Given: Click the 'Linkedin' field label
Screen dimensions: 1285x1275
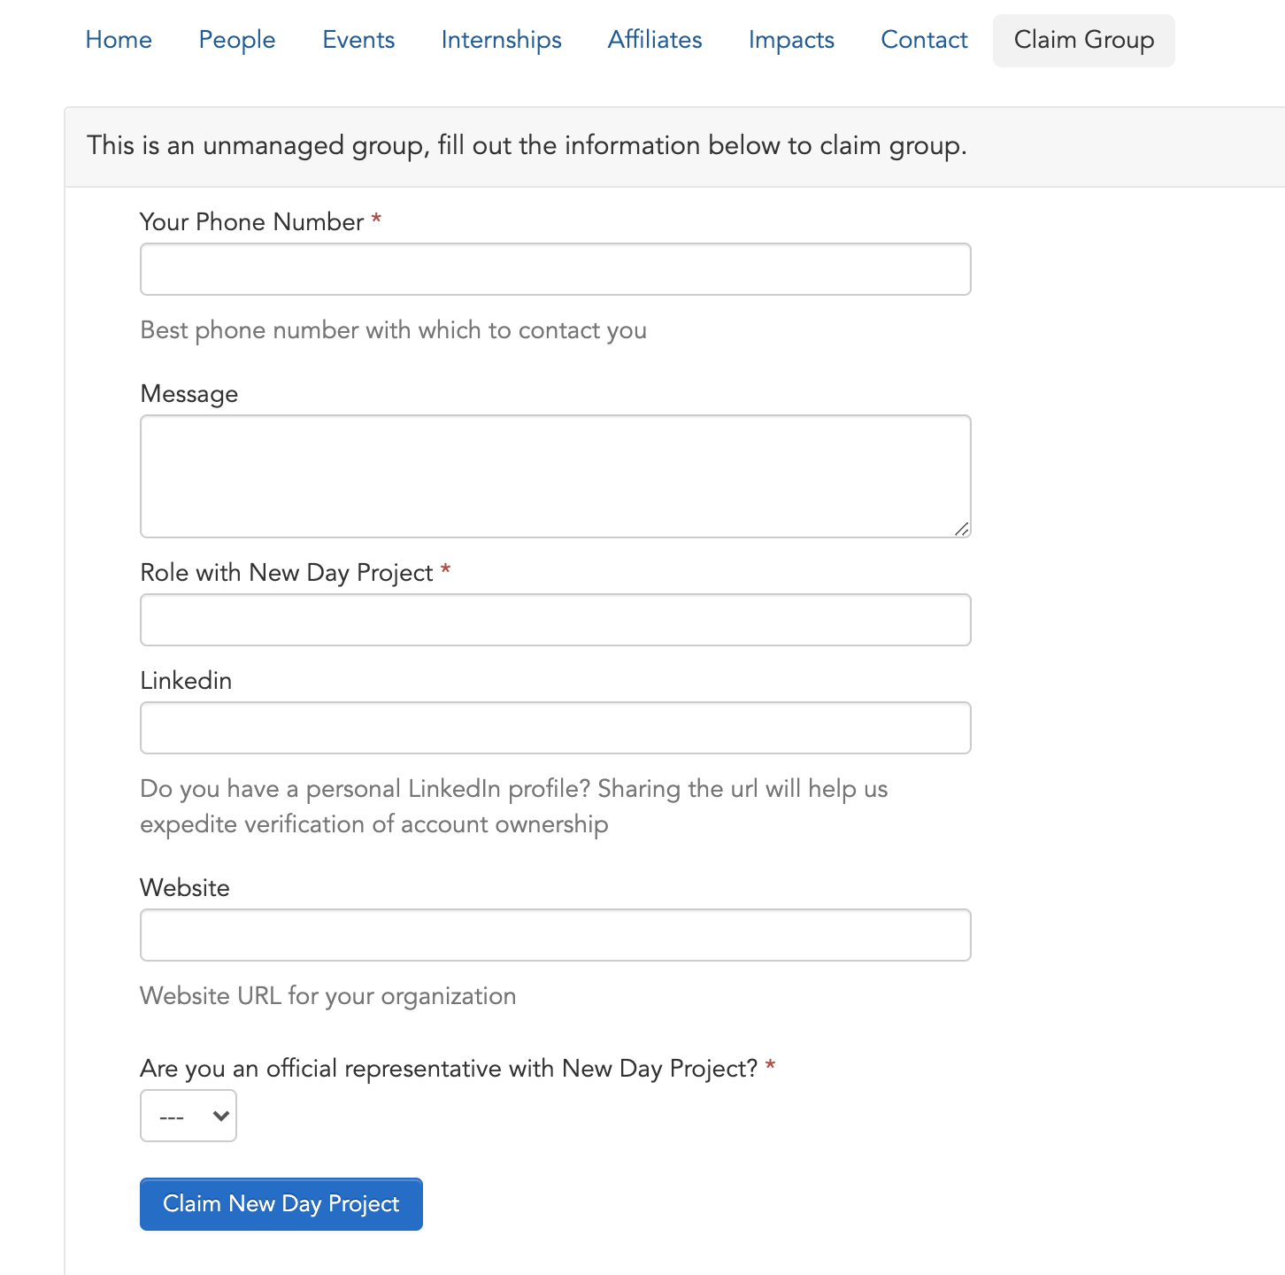Looking at the screenshot, I should click(186, 680).
